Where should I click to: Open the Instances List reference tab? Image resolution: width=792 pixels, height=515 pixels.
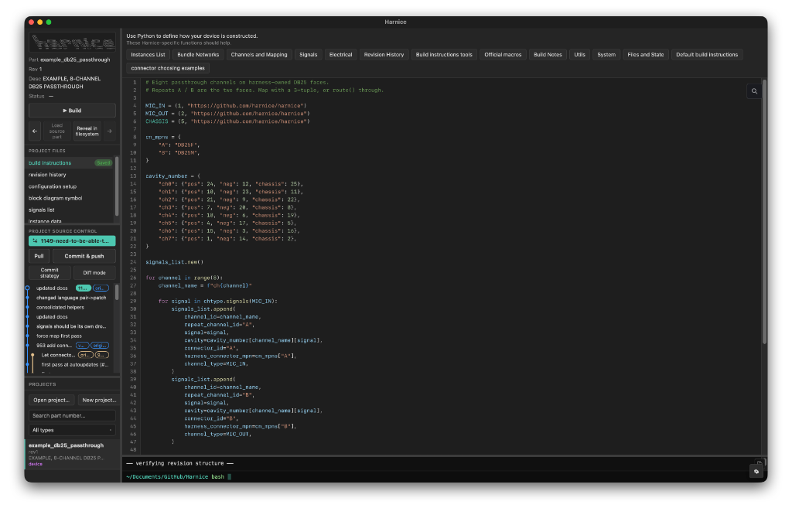148,55
